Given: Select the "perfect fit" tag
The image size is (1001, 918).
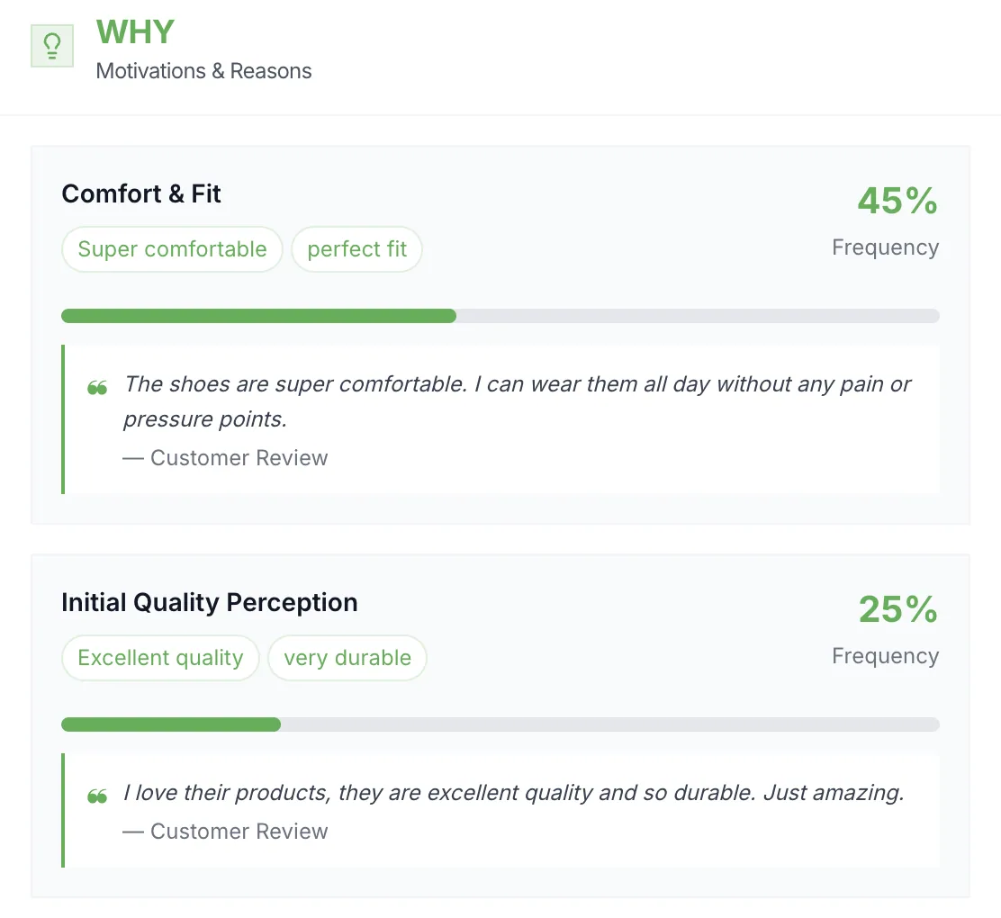Looking at the screenshot, I should click(x=356, y=249).
